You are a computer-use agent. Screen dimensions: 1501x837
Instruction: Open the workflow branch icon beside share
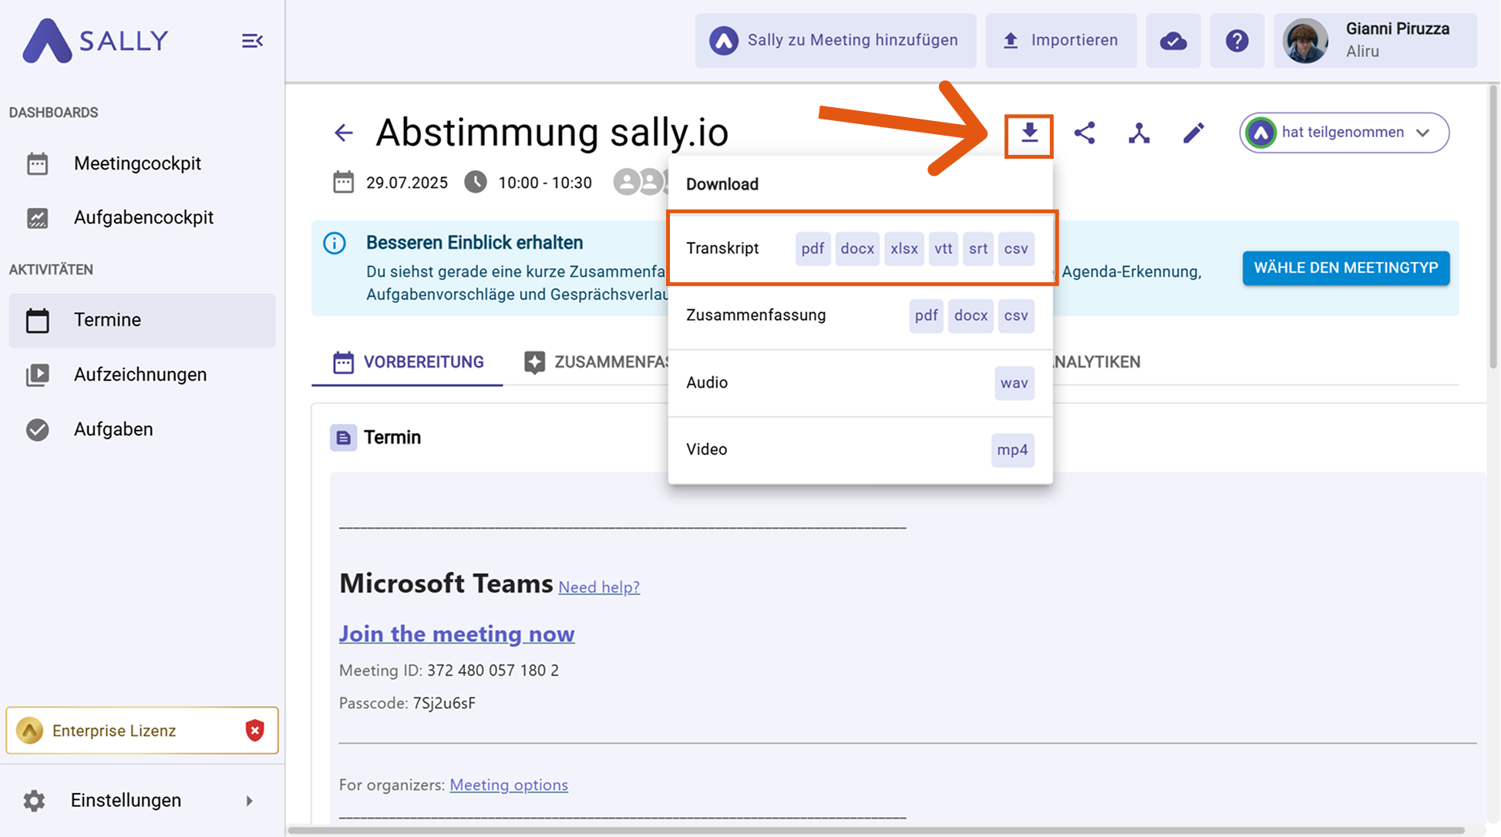[1139, 133]
